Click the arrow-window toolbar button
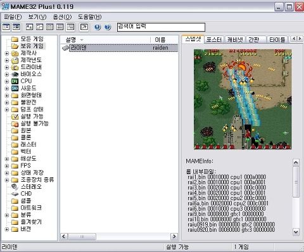The height and width of the screenshot is (252, 304). [84, 27]
